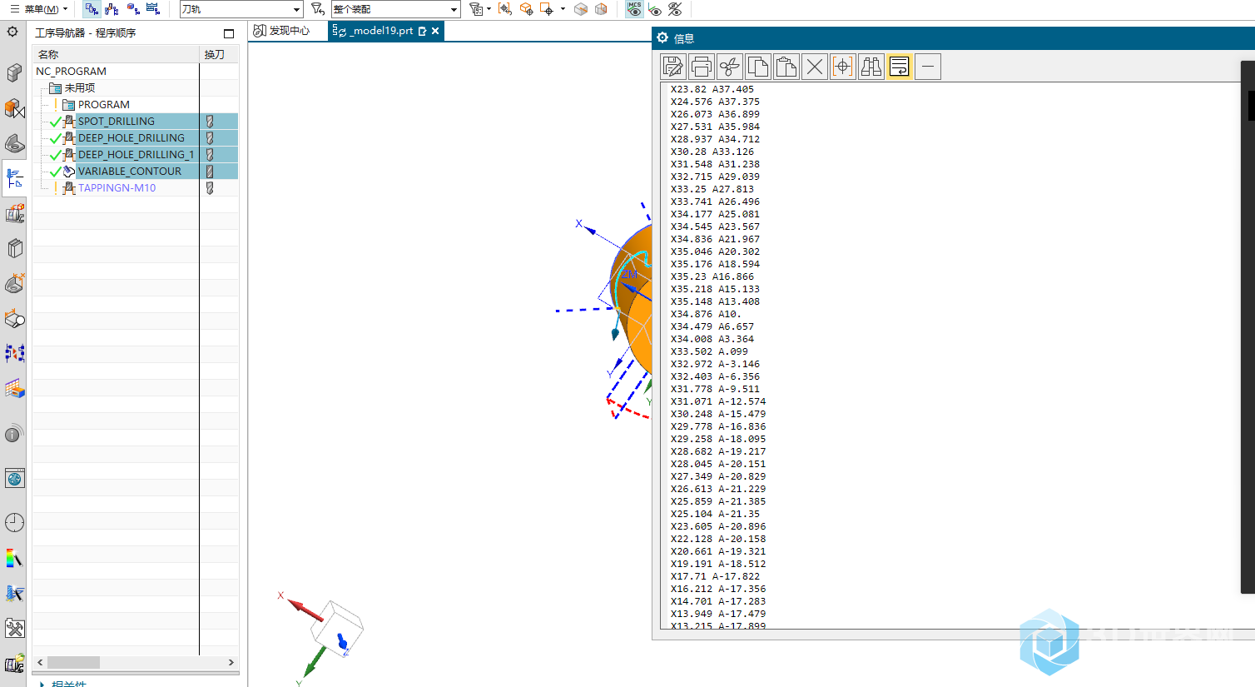1255x687 pixels.
Task: Click the Paste clipboard icon
Action: coord(786,67)
